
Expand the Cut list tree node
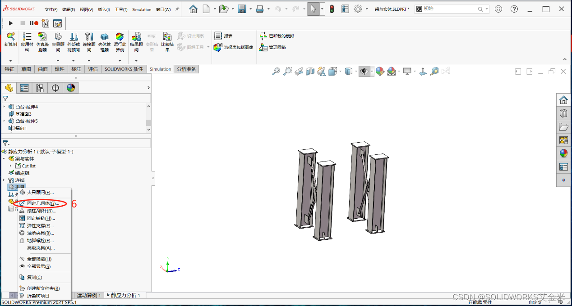click(11, 166)
